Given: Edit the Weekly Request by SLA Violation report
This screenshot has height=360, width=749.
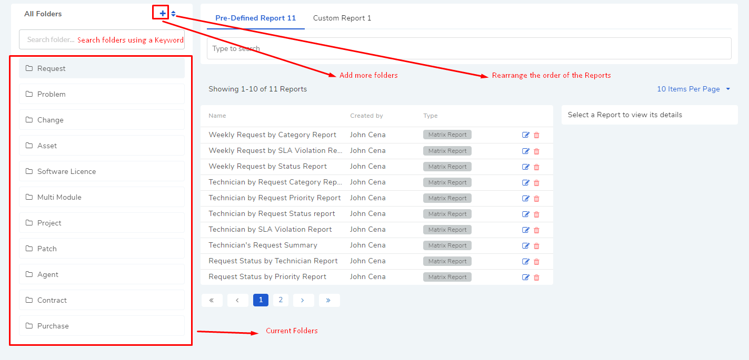Looking at the screenshot, I should (x=526, y=151).
